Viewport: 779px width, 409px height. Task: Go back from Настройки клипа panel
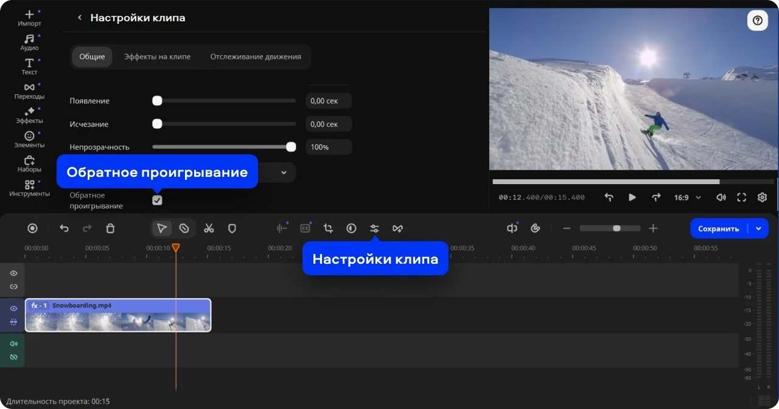79,18
